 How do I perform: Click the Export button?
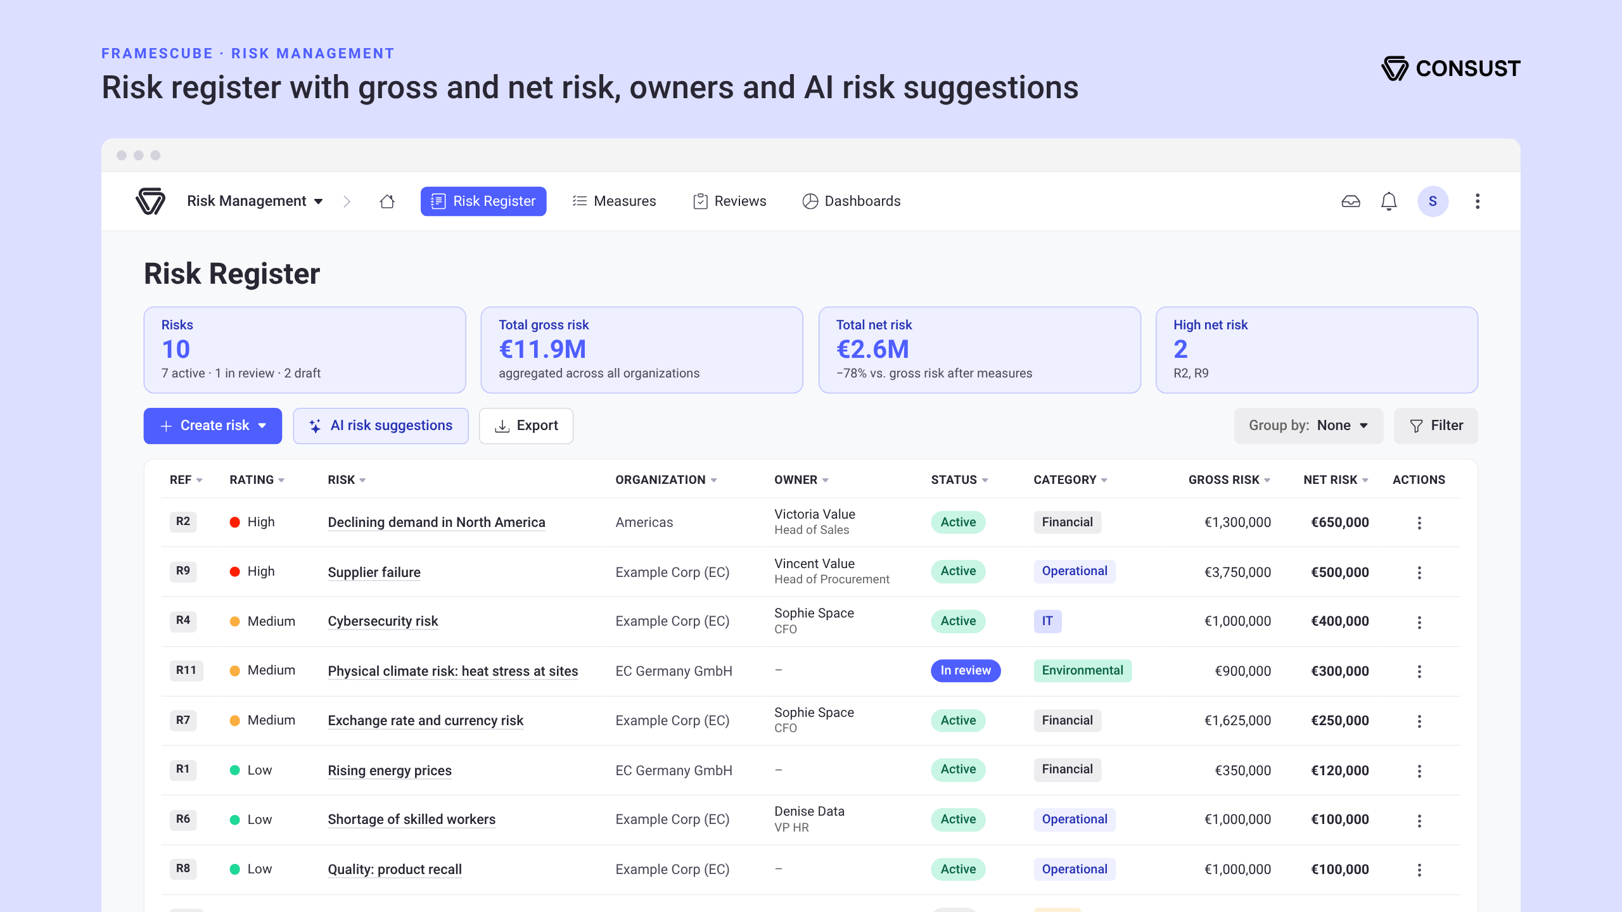(x=526, y=426)
